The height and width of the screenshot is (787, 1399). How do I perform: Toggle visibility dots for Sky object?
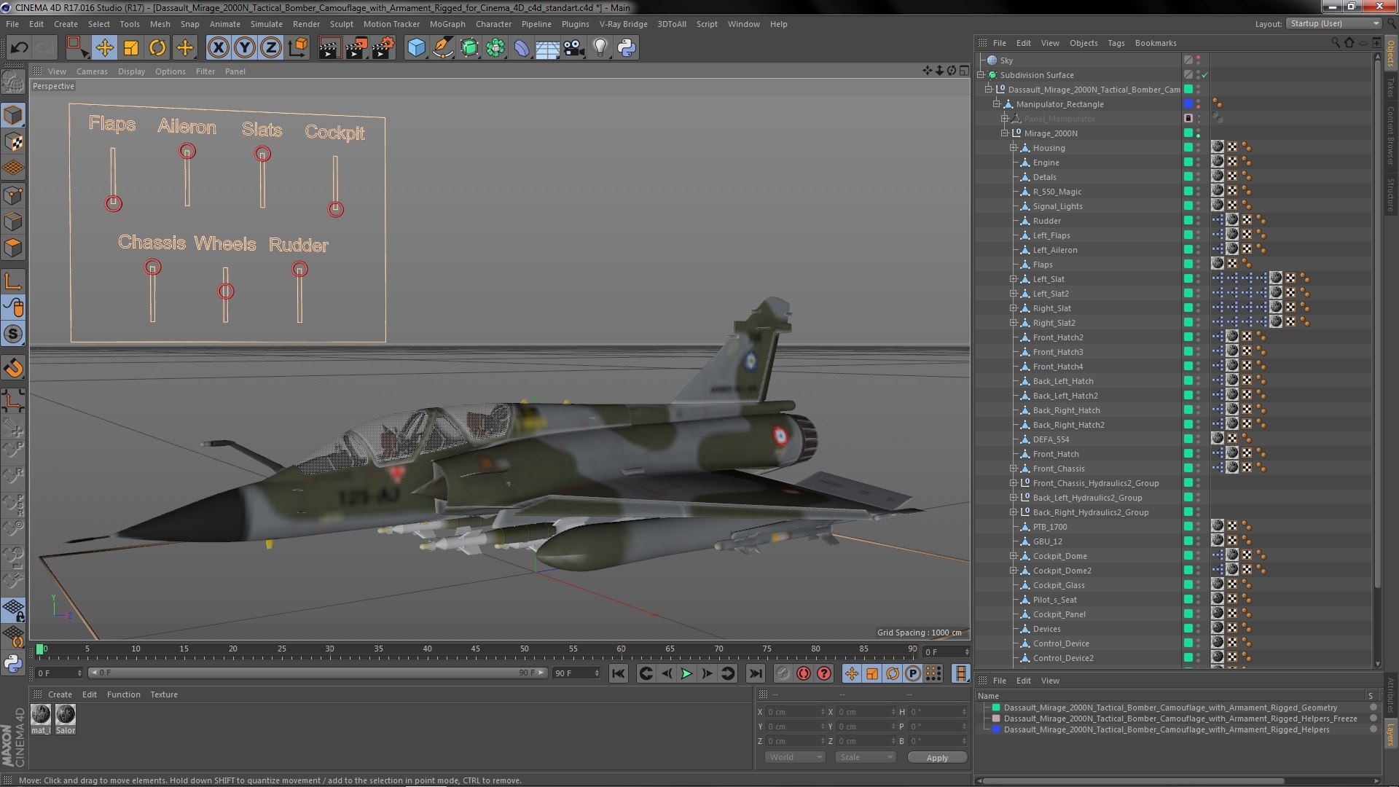tap(1199, 60)
